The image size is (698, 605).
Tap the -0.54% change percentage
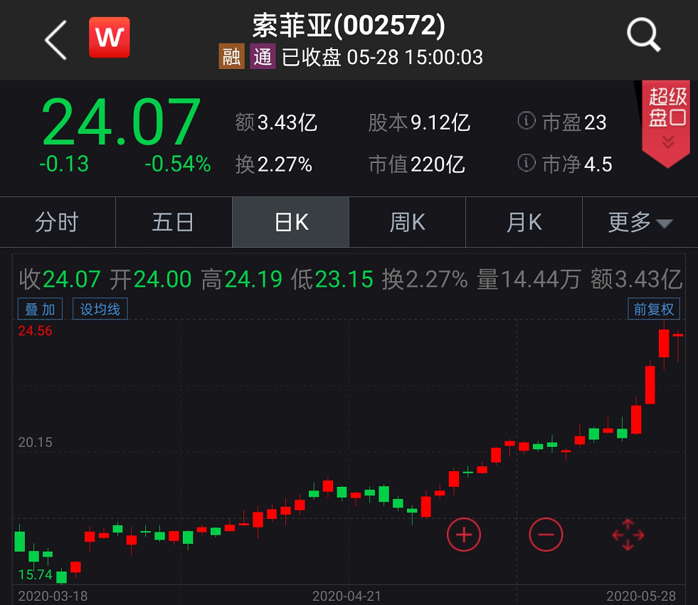[x=178, y=164]
